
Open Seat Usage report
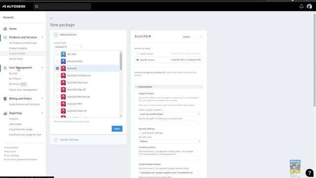point(15,124)
